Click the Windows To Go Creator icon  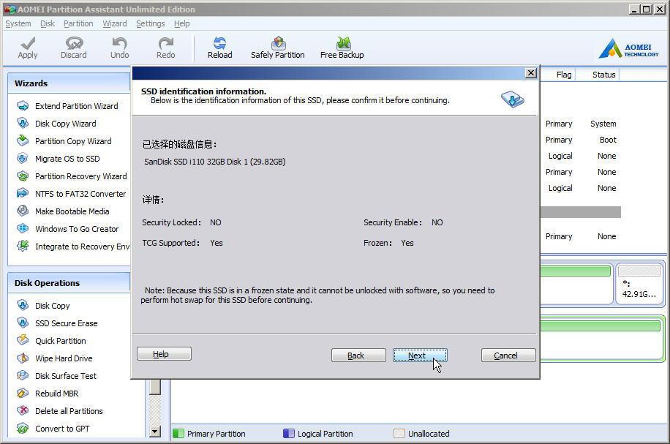point(23,229)
